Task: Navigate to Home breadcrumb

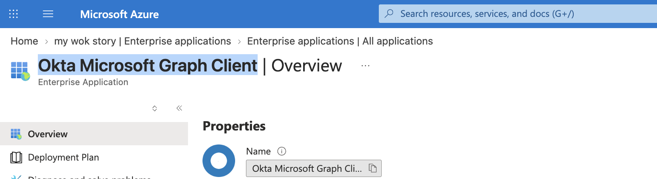Action: click(24, 41)
